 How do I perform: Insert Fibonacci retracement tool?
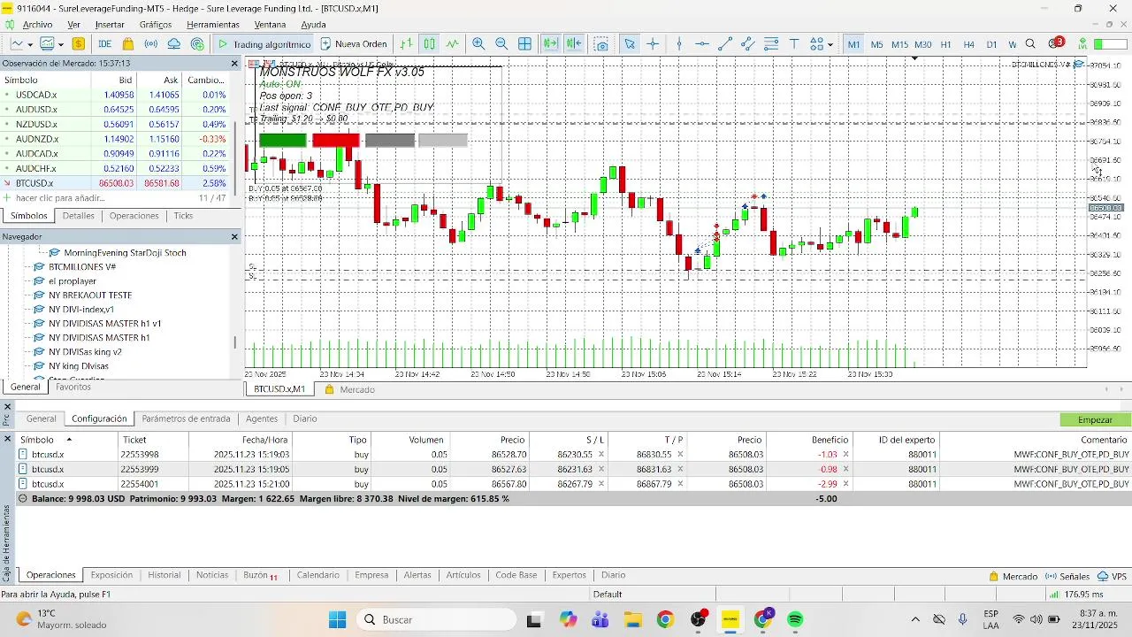pyautogui.click(x=771, y=43)
